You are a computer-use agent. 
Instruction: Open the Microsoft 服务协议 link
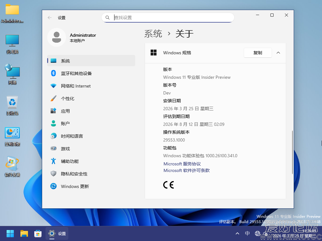tap(182, 164)
